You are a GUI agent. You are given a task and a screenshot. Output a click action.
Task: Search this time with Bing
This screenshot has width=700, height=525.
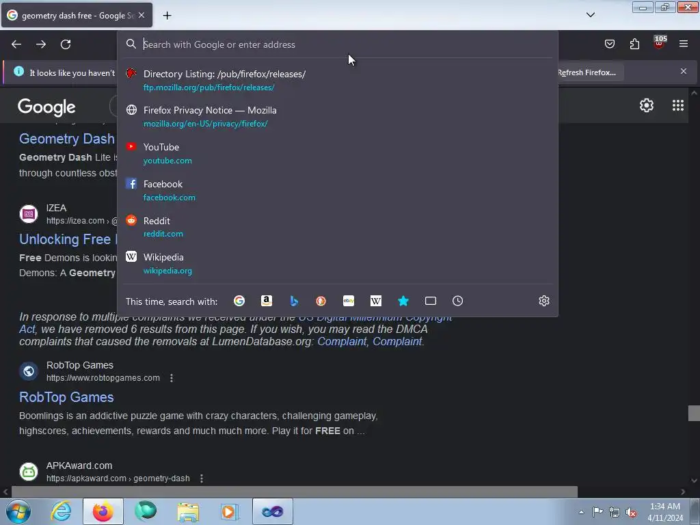point(294,301)
